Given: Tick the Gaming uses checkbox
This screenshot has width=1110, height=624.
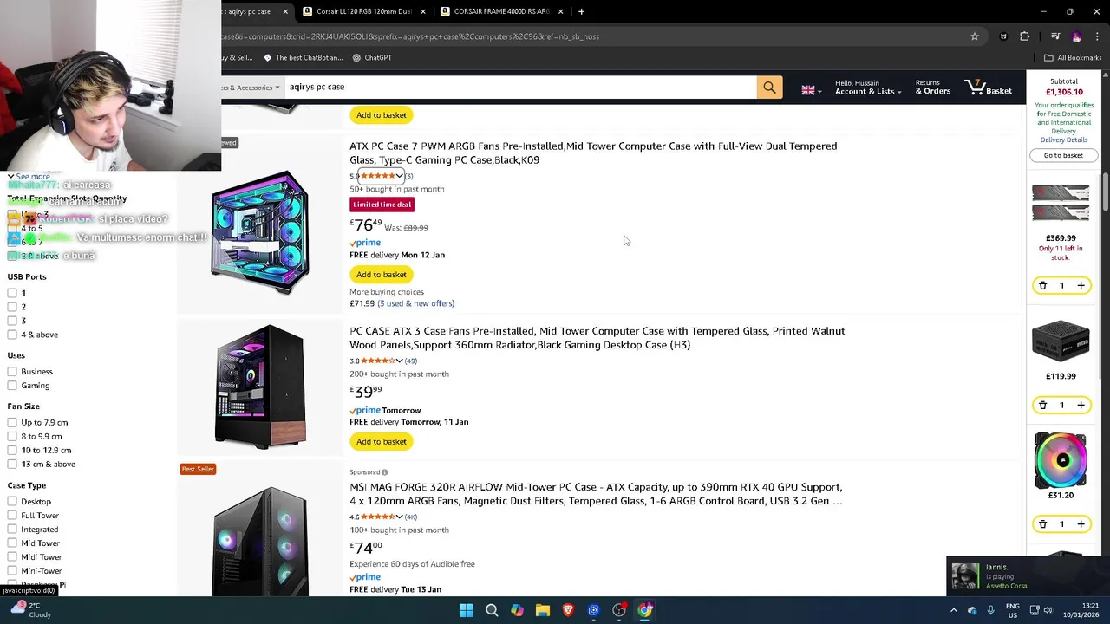Looking at the screenshot, I should point(12,386).
